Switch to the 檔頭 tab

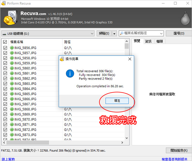(160, 42)
